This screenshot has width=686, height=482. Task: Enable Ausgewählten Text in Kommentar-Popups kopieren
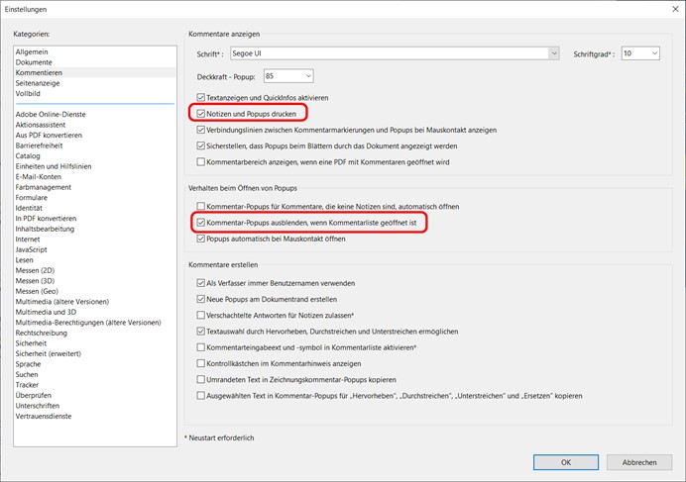click(x=201, y=396)
